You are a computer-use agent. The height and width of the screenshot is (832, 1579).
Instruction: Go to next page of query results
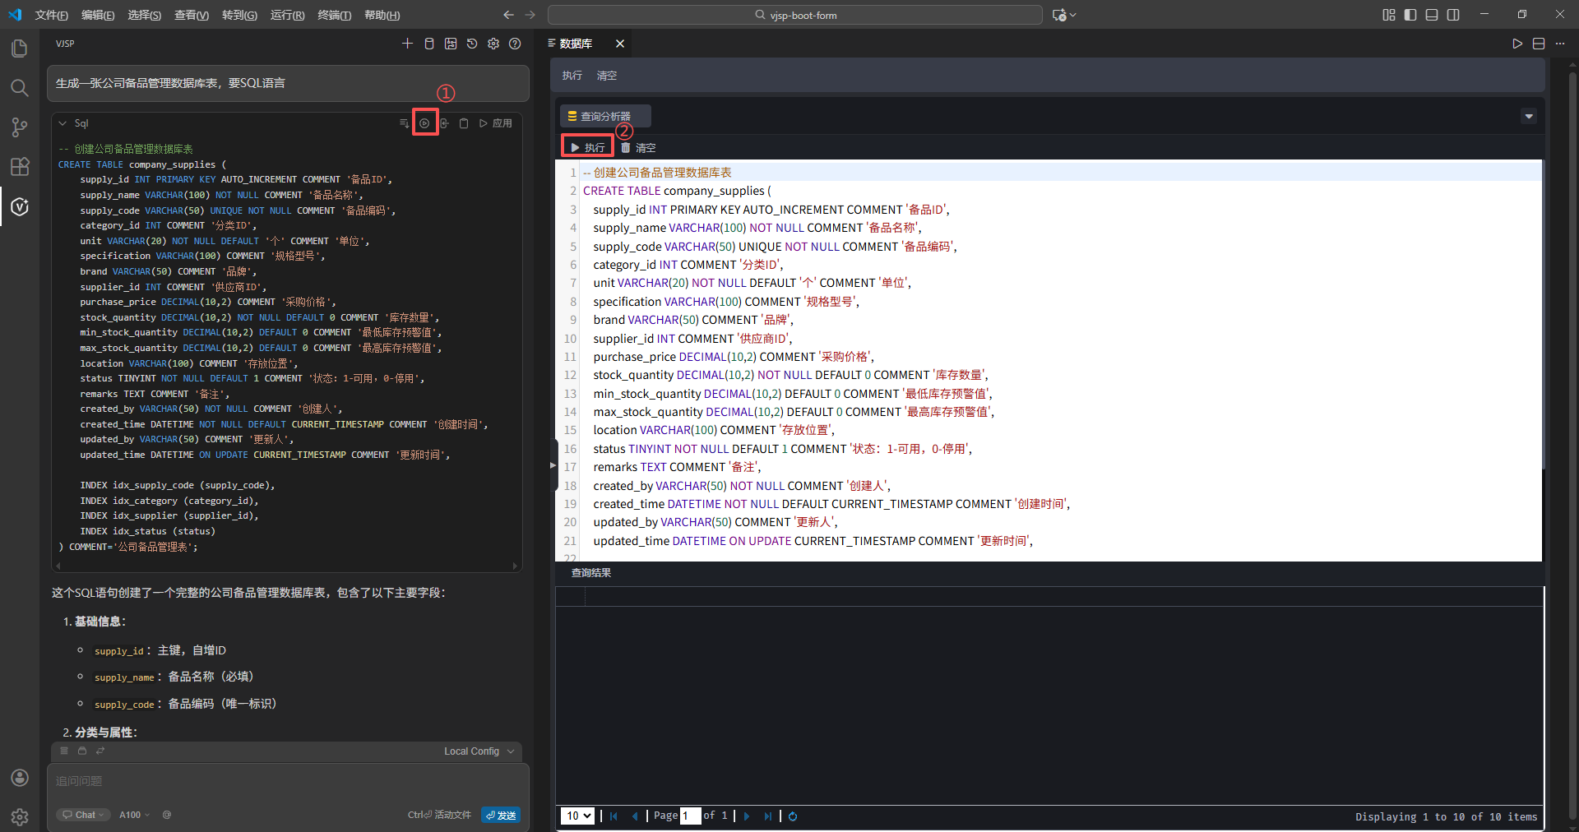747,816
